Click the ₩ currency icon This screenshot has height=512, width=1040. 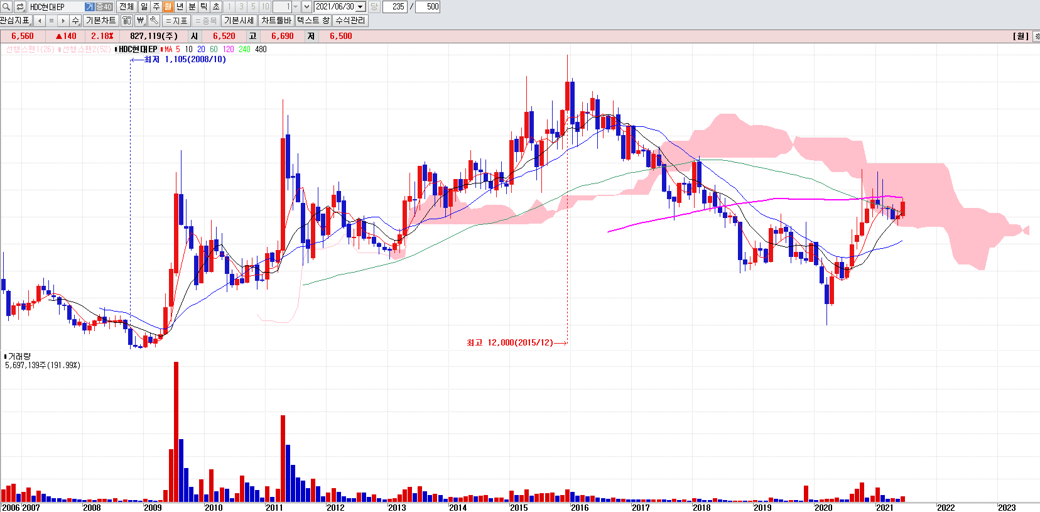click(x=141, y=21)
